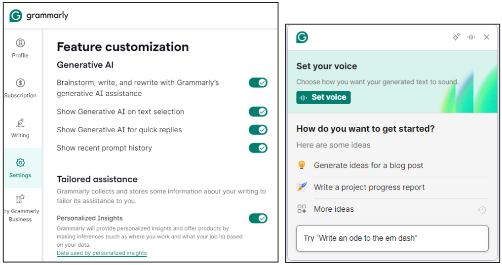Turn off Generative AI for quick replies
Viewport: 502px width, 265px height.
258,130
